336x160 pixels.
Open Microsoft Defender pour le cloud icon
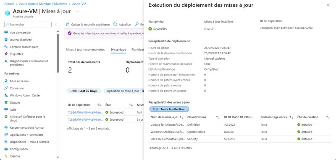point(6,117)
